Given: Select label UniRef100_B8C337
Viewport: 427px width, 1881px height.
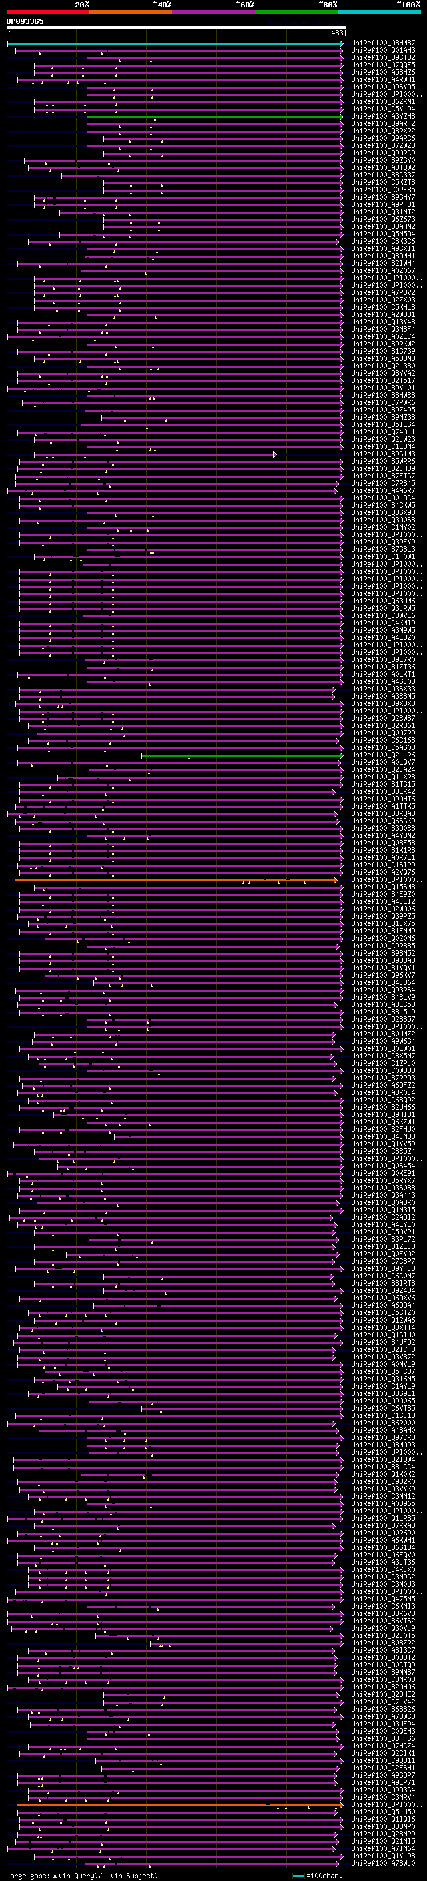Looking at the screenshot, I should (x=382, y=175).
